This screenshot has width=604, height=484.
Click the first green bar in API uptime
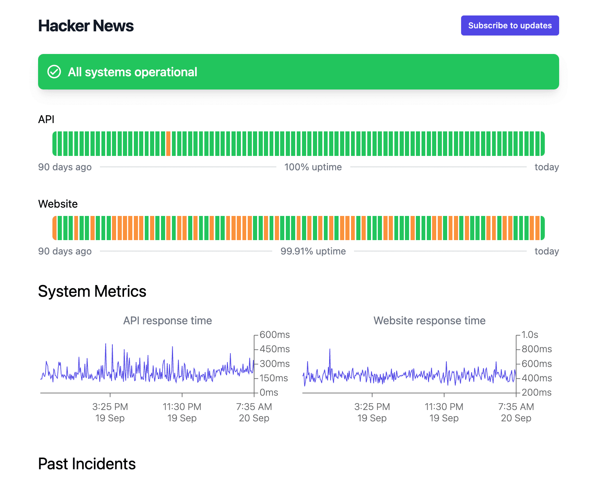tap(55, 143)
